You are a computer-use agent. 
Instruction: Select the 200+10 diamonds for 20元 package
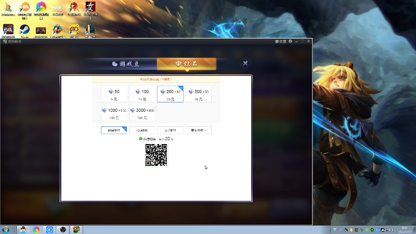[x=170, y=94]
